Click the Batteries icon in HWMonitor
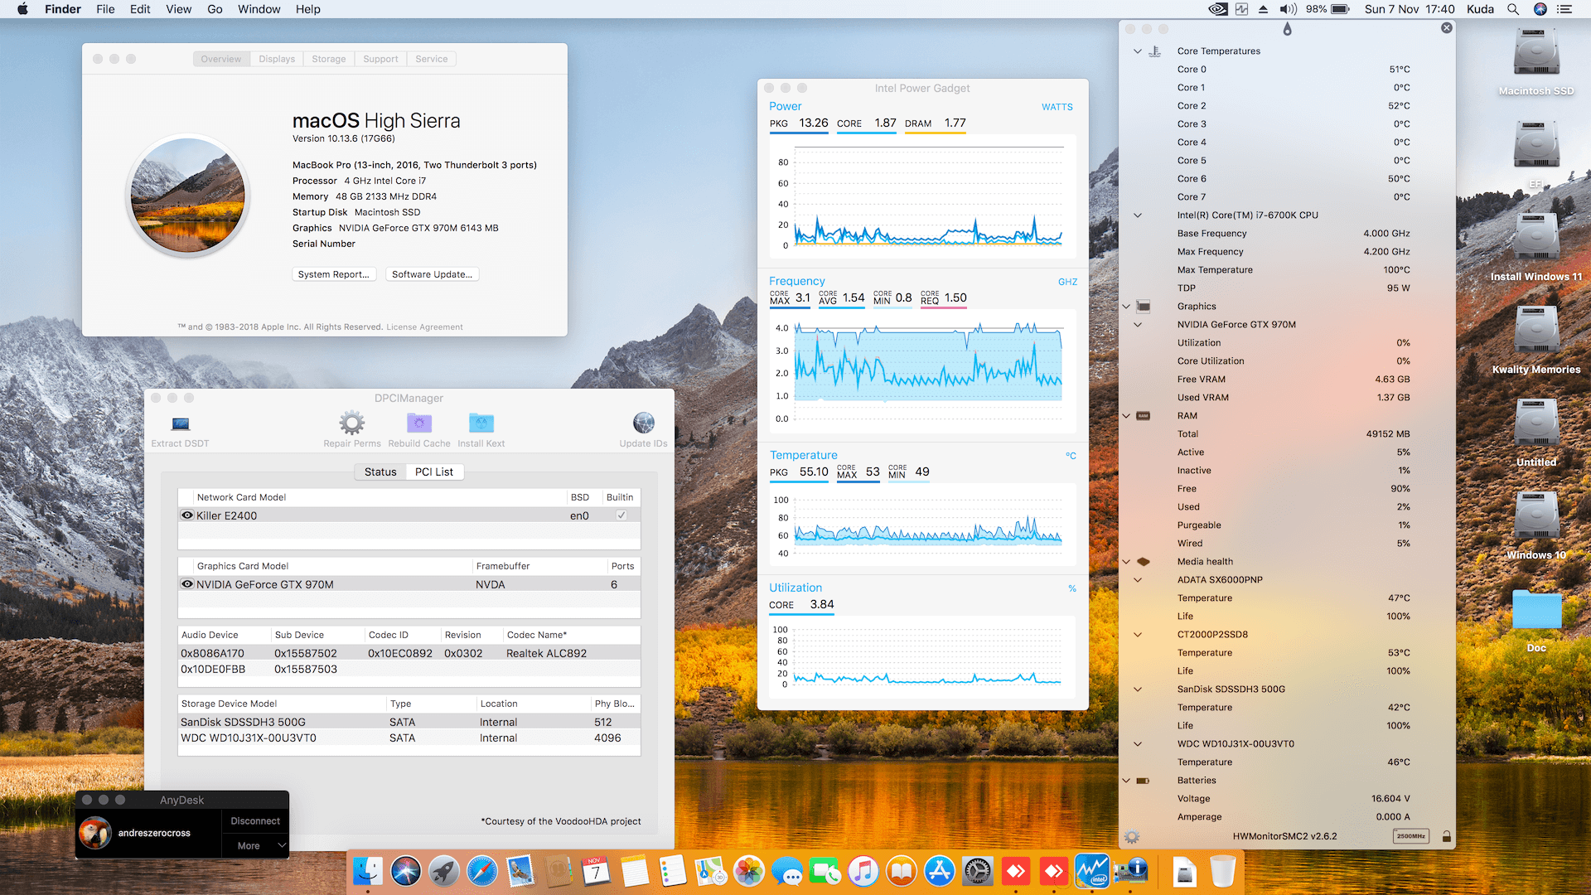Screen dimensions: 1591x895 (1144, 781)
